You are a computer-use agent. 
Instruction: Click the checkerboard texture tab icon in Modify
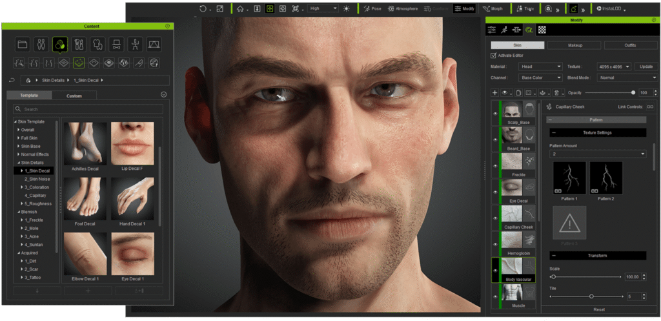pos(542,30)
